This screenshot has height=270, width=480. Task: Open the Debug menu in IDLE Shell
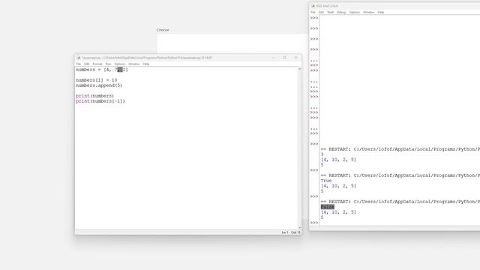coord(341,12)
